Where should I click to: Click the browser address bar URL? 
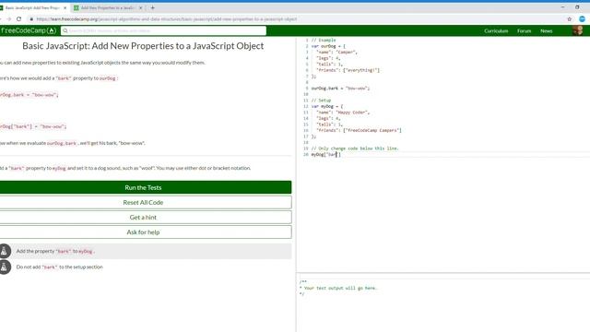click(x=166, y=18)
